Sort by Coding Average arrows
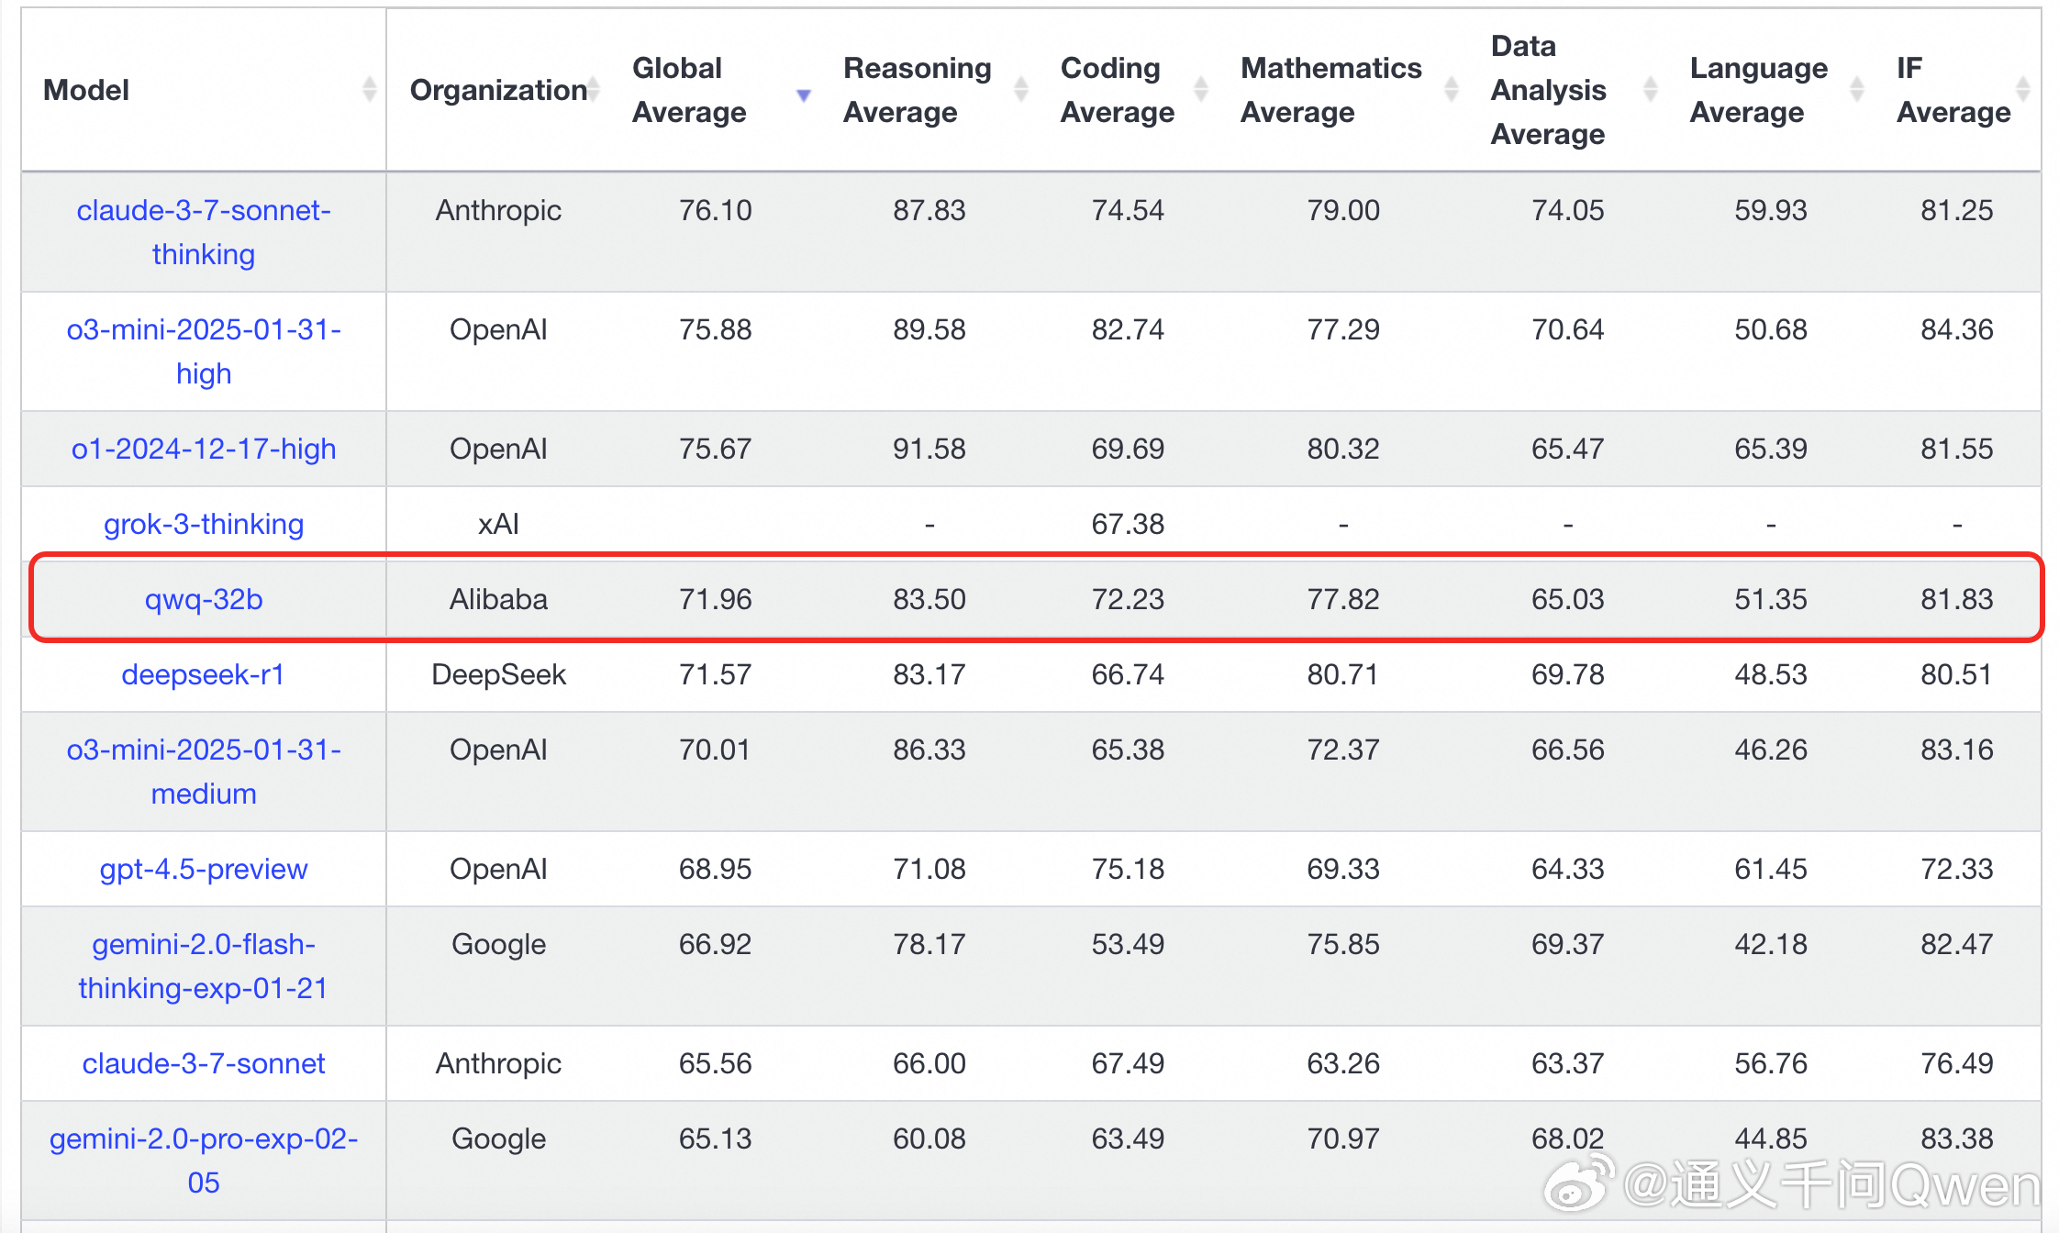2059x1233 pixels. [x=1200, y=90]
